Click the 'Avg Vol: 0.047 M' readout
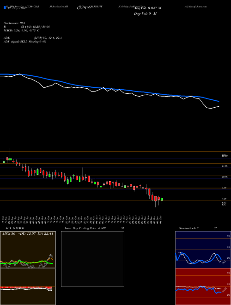 (148, 8)
